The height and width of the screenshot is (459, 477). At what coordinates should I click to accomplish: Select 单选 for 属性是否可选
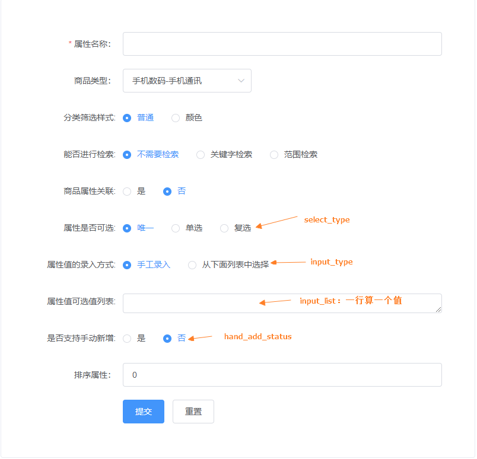pos(176,228)
